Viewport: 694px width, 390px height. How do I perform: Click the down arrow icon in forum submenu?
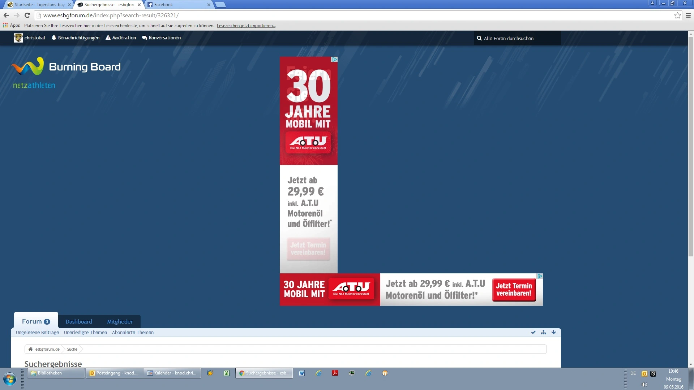553,332
